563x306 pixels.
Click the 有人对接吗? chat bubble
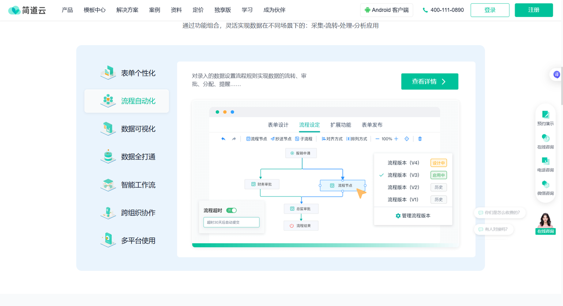click(493, 229)
